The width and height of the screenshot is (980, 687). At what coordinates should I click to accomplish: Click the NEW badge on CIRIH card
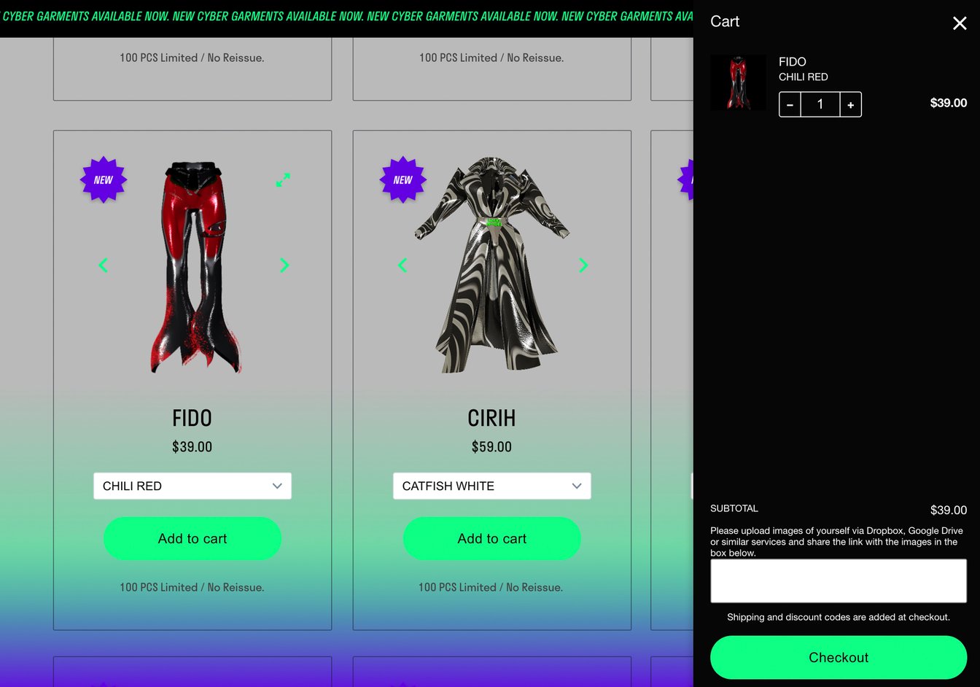403,179
